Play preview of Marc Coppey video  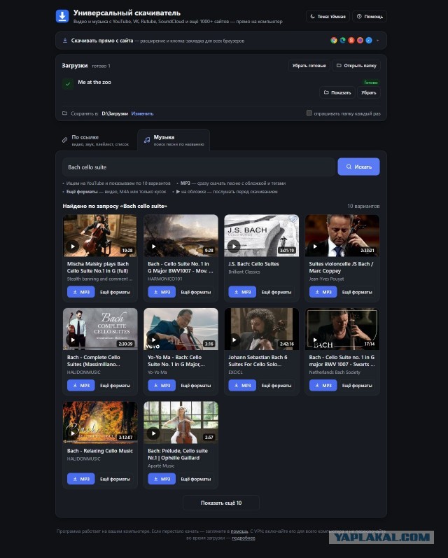click(315, 246)
